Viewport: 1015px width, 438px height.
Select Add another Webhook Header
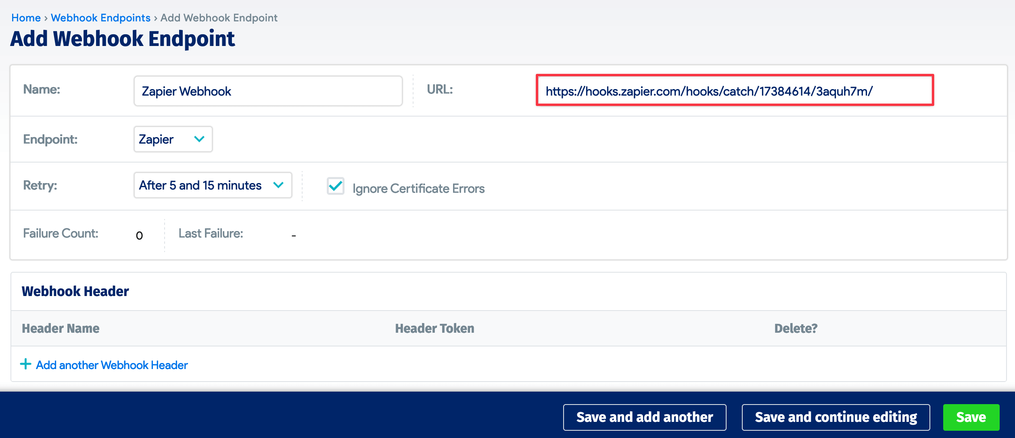point(111,364)
